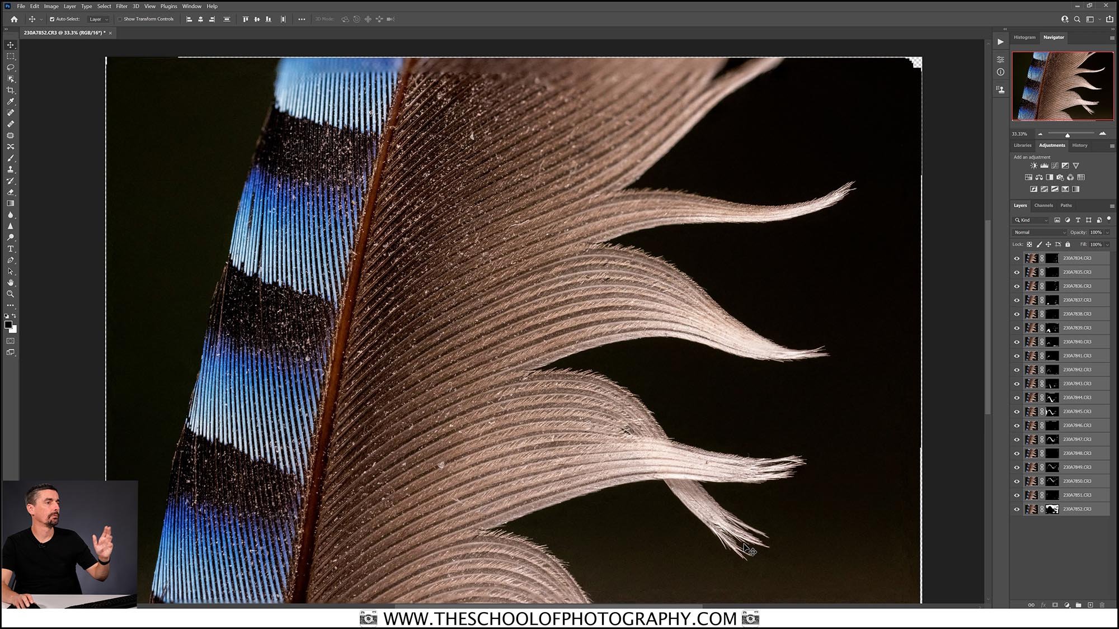Open the Filter menu
1119x629 pixels.
tap(121, 6)
